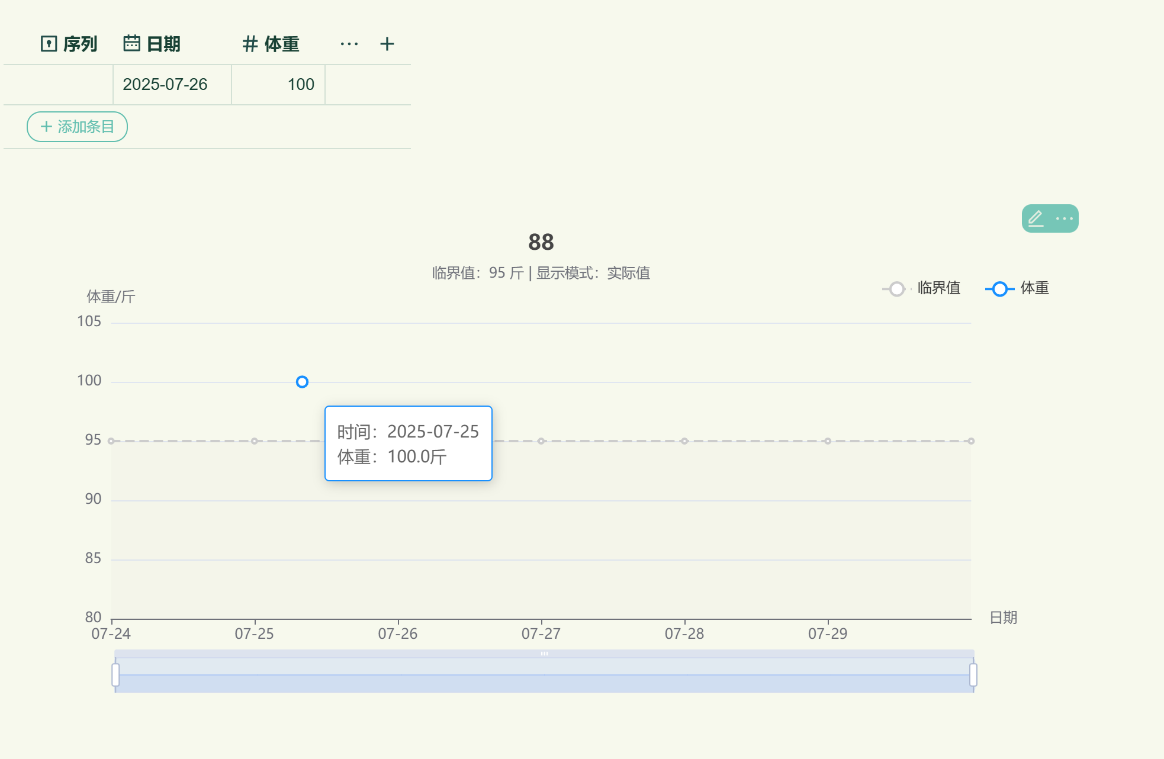1164x759 pixels.
Task: Click threshold marker at 07-27
Action: pos(541,441)
